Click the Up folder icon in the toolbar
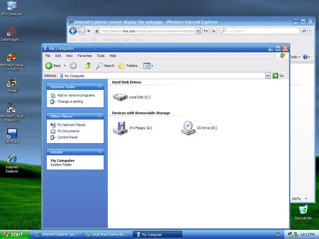Viewport: 319px width, 239px height. tap(88, 66)
